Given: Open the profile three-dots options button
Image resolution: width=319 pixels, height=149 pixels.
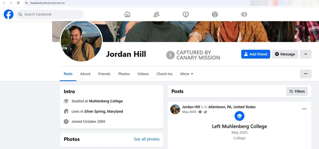Looking at the screenshot, I should coord(305,74).
